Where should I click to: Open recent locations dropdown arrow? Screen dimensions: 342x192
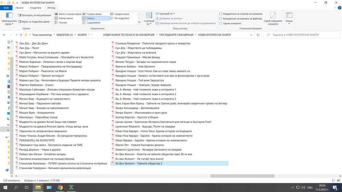click(x=16, y=35)
